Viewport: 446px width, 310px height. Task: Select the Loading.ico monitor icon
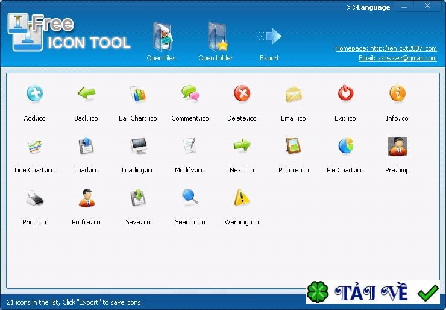(x=139, y=146)
